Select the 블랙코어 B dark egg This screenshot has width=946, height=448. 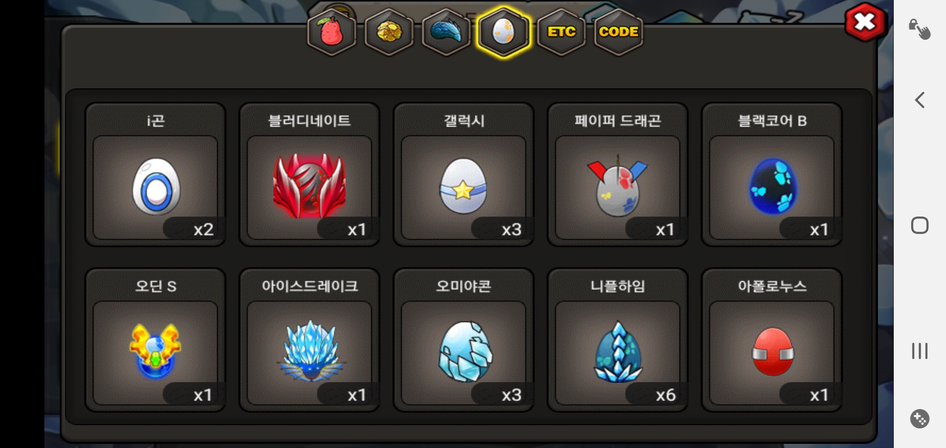click(x=772, y=175)
